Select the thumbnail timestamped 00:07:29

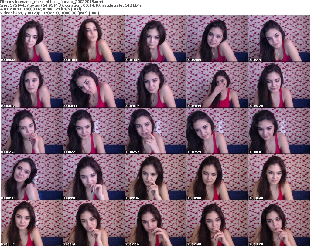click(217, 131)
